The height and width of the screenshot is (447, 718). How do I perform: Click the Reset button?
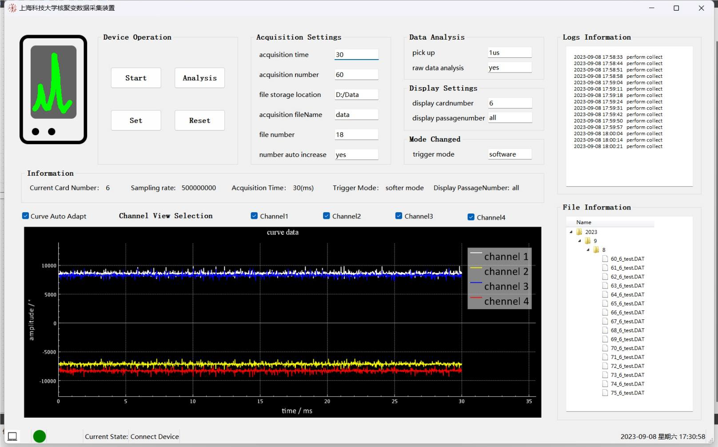point(199,121)
